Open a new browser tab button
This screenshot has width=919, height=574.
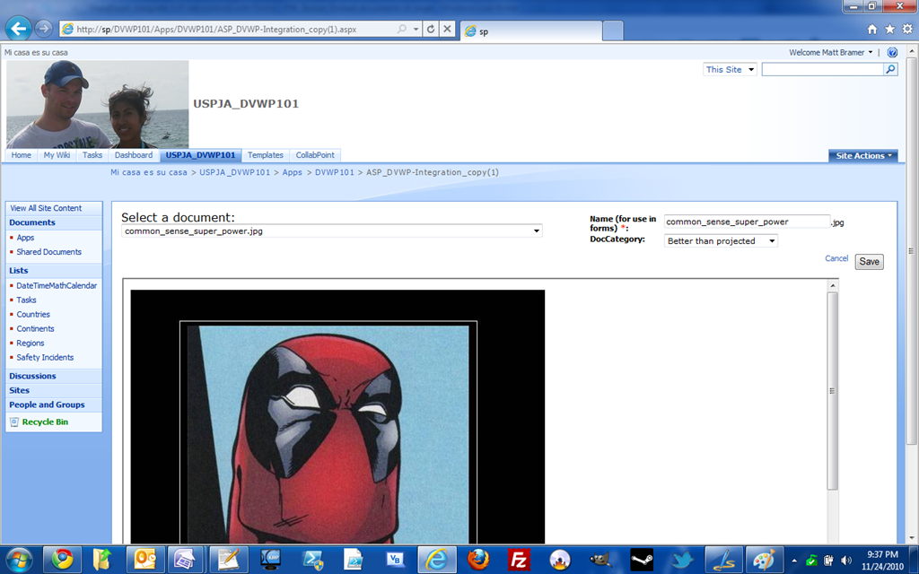612,30
